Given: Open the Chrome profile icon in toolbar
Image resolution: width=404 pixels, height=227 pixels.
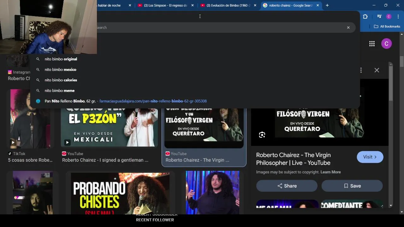Looking at the screenshot, I should click(389, 17).
